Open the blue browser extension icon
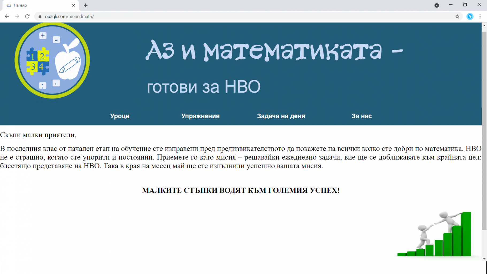Image resolution: width=487 pixels, height=274 pixels. [470, 16]
